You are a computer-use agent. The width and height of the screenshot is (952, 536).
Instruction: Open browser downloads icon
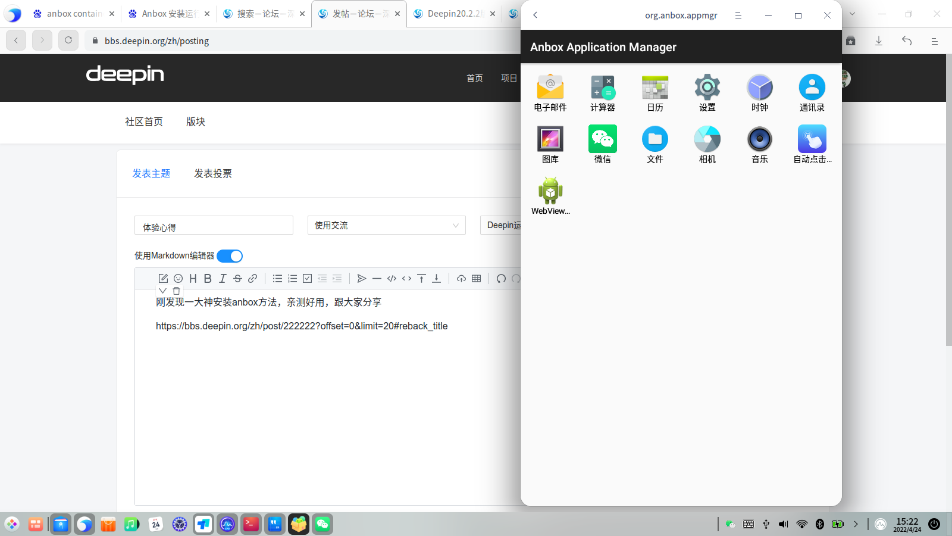879,40
